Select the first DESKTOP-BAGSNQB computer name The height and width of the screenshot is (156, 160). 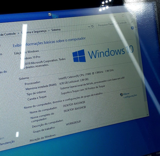74,104
